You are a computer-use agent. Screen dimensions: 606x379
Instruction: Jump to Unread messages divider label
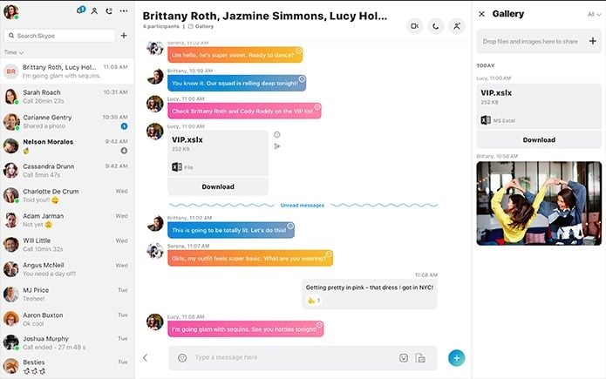(x=303, y=205)
